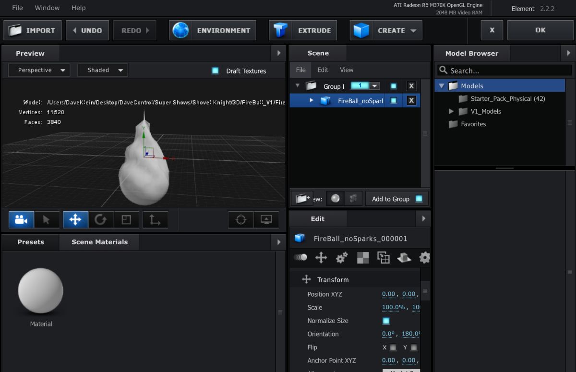Activate the scale gizmo tool
This screenshot has width=576, height=372.
pos(126,220)
